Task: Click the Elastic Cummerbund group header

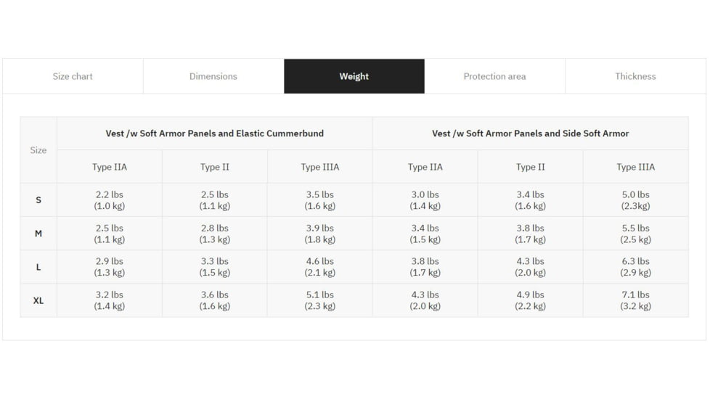Action: [215, 133]
